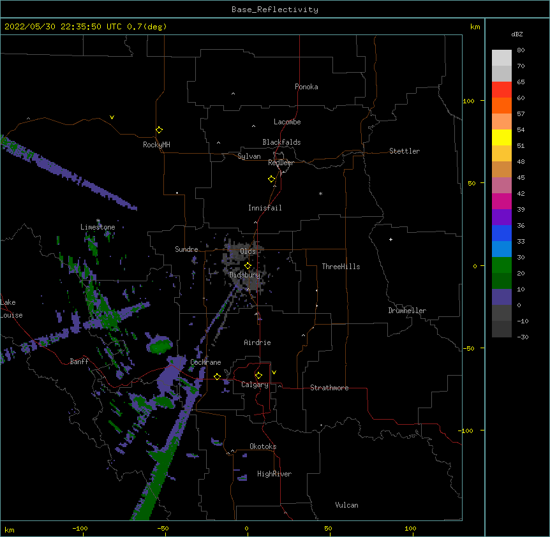The image size is (550, 537).
Task: Click the green echo blob northwest of Cochrane
Action: coord(160,345)
